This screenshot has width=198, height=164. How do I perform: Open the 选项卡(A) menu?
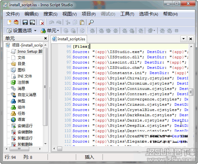click(149, 14)
